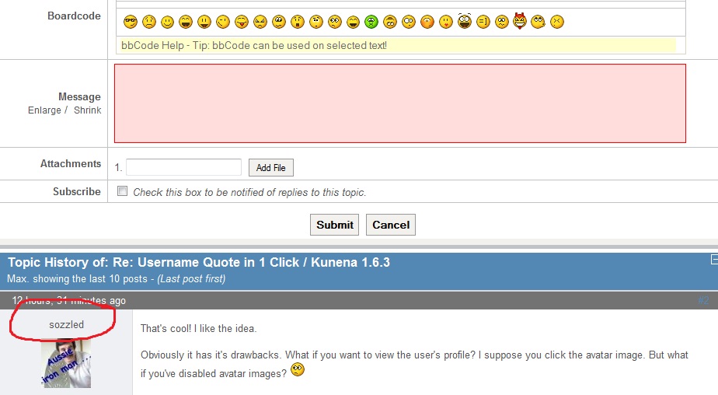The image size is (718, 395).
Task: Collapse the Topic History panel
Action: (x=713, y=260)
